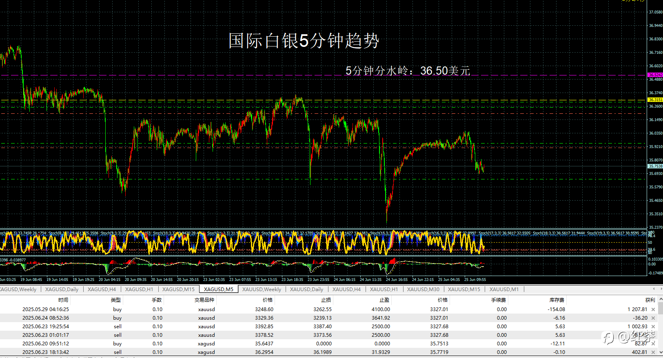
Task: Open the XAGUSD,H4 chart tab
Action: (x=102, y=289)
